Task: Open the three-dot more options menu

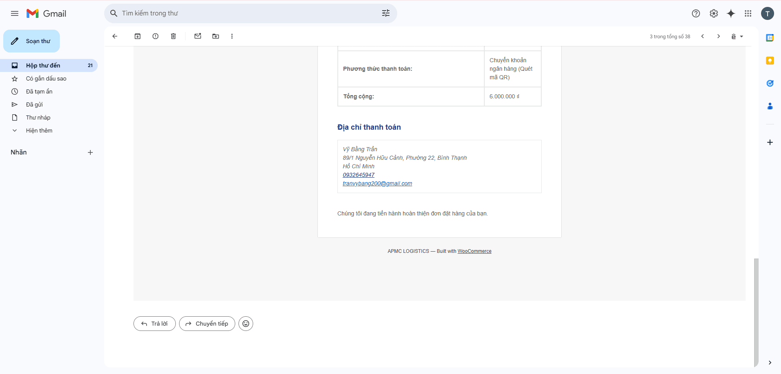Action: tap(232, 36)
